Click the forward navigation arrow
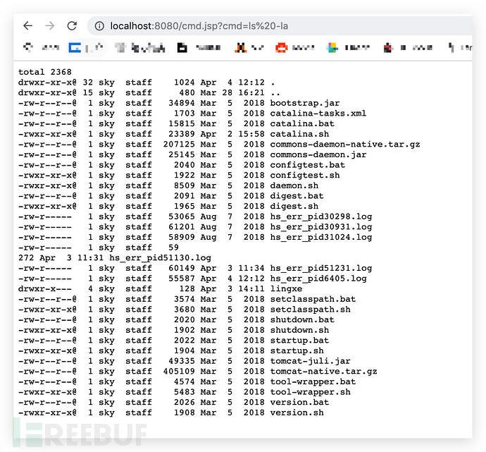The image size is (486, 452). 49,26
